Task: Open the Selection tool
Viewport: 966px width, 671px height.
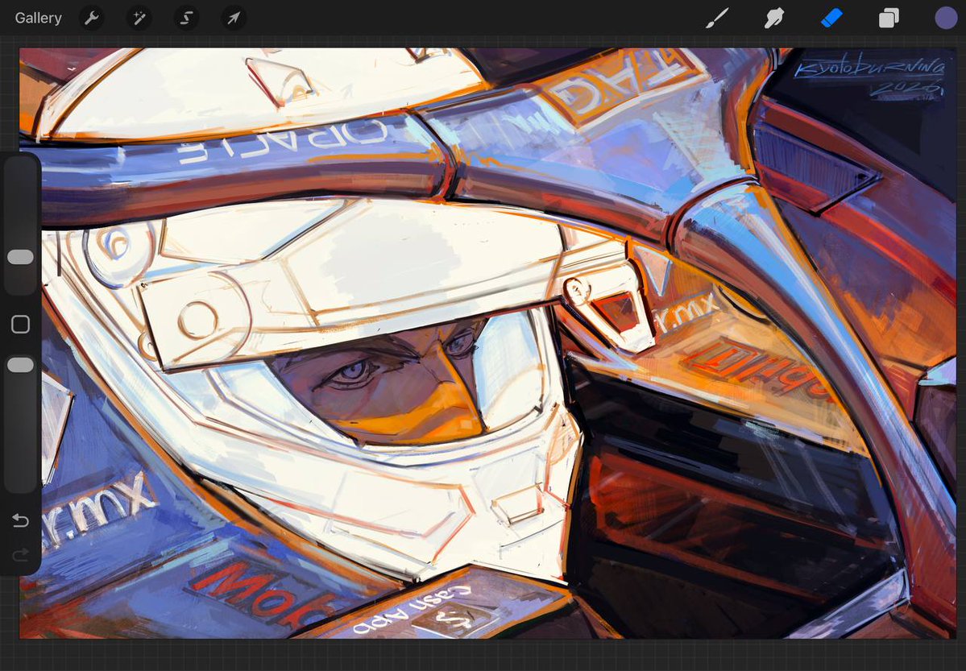Action: coord(186,19)
